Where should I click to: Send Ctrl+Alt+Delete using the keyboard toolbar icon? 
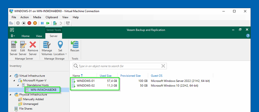tap(11, 23)
